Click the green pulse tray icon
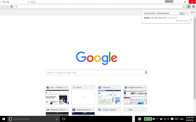 tap(140, 119)
